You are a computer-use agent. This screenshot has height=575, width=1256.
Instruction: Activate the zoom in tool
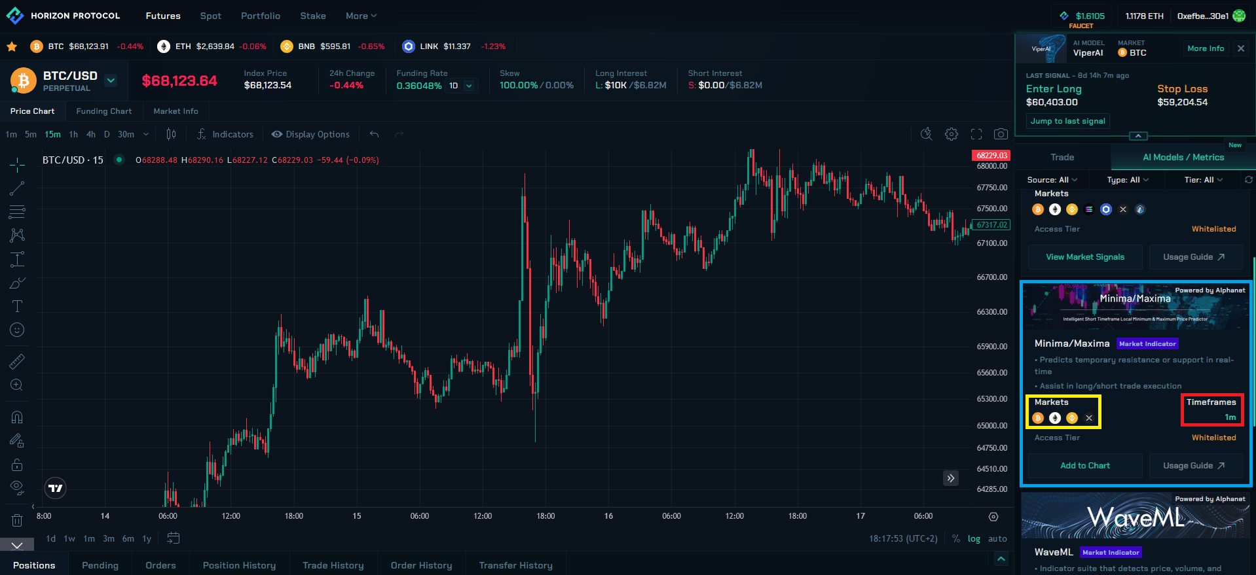[17, 385]
